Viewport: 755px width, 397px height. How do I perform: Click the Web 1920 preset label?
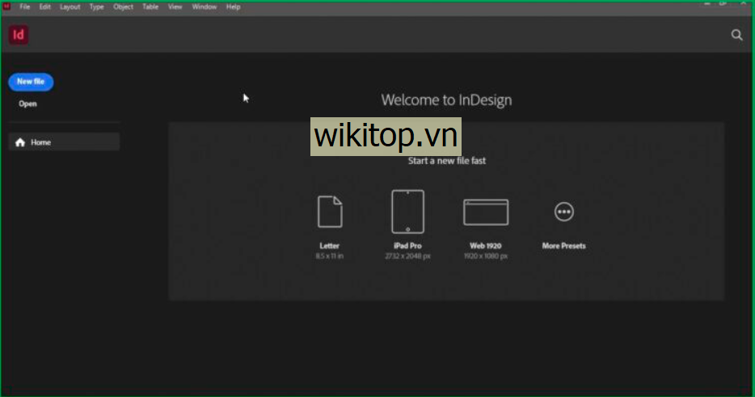point(485,246)
